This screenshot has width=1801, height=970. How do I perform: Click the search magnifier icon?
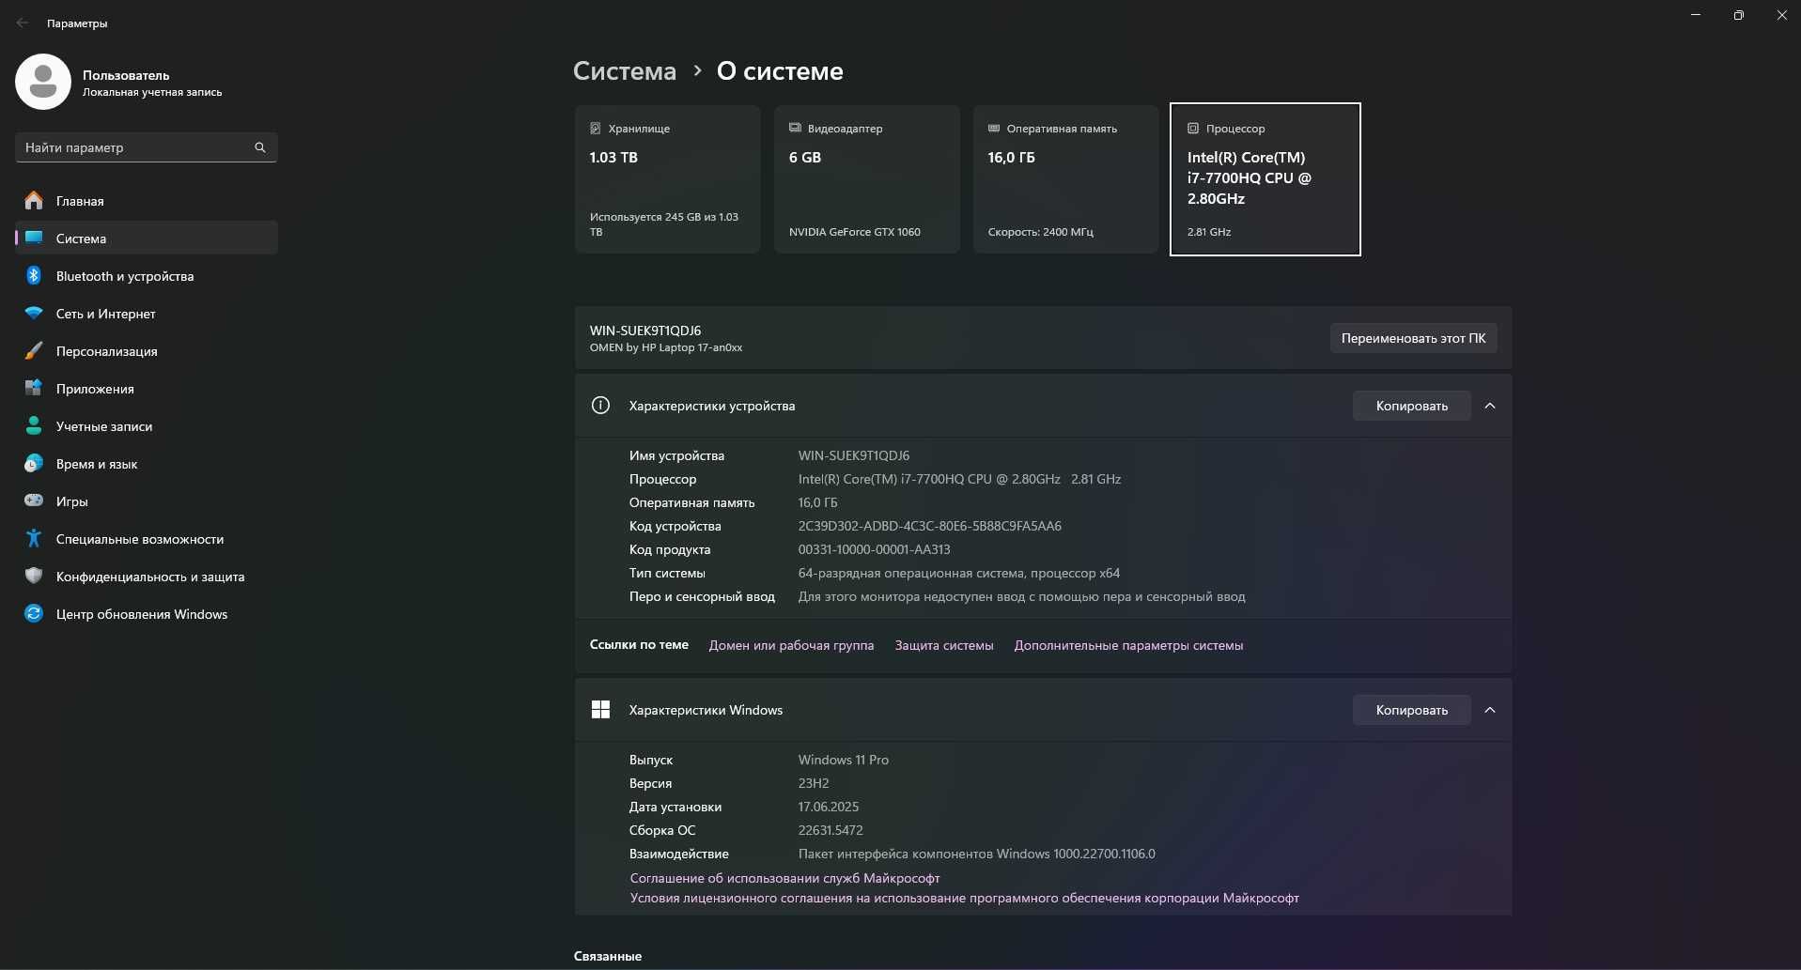tap(260, 147)
